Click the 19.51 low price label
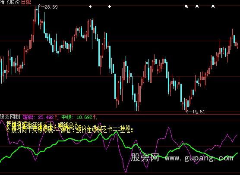 pos(199,112)
